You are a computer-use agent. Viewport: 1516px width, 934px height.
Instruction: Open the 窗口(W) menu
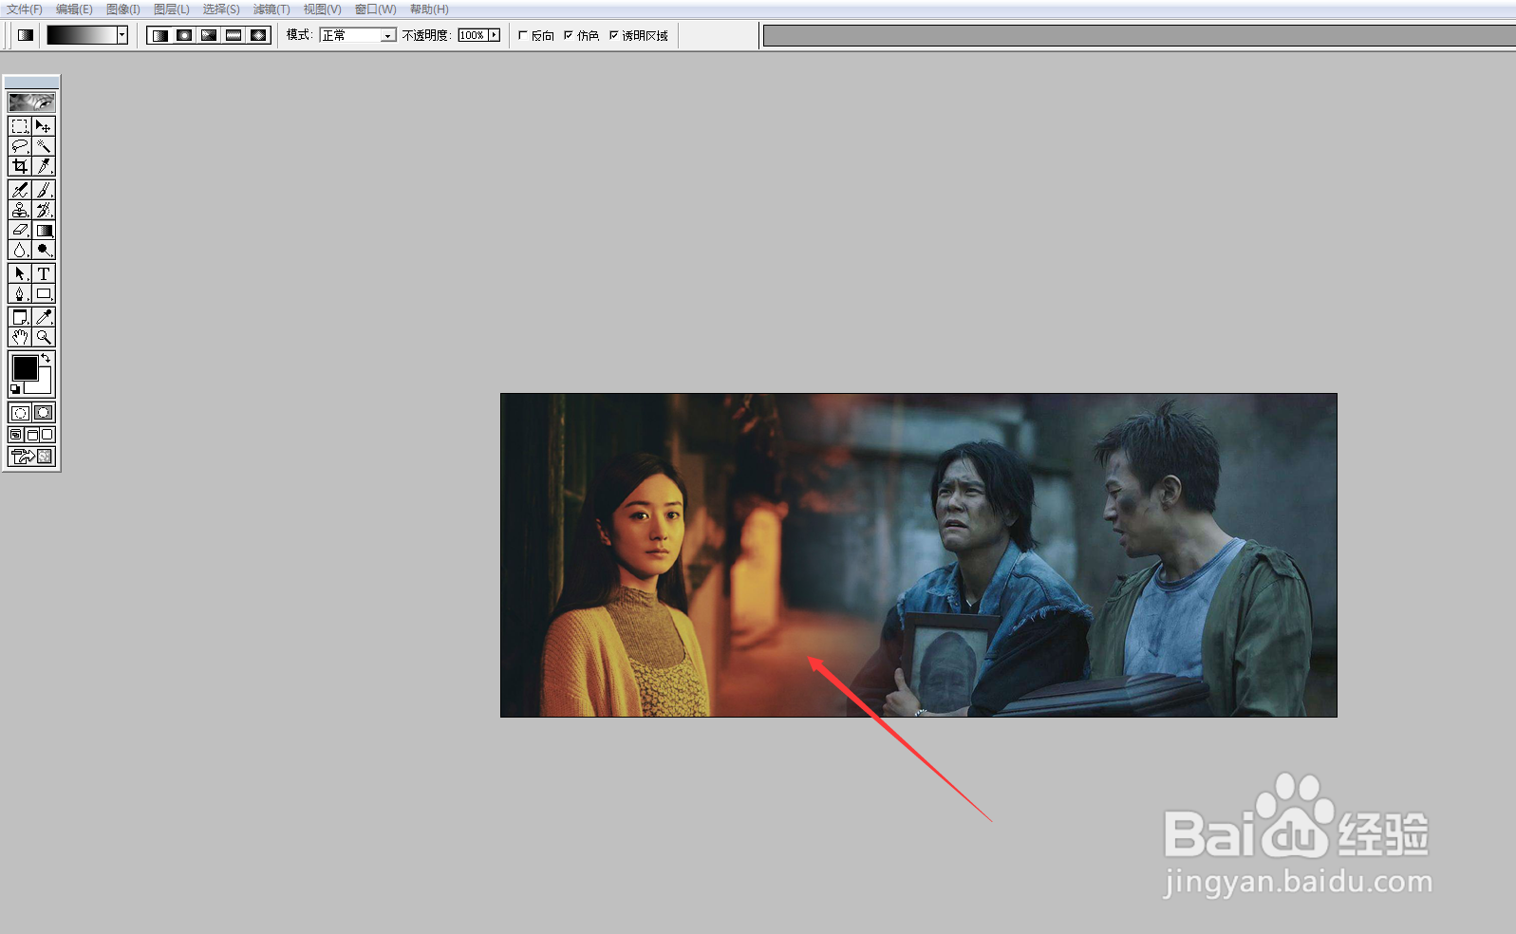pyautogui.click(x=376, y=9)
